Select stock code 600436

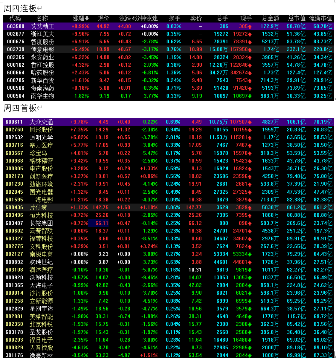coord(14,208)
